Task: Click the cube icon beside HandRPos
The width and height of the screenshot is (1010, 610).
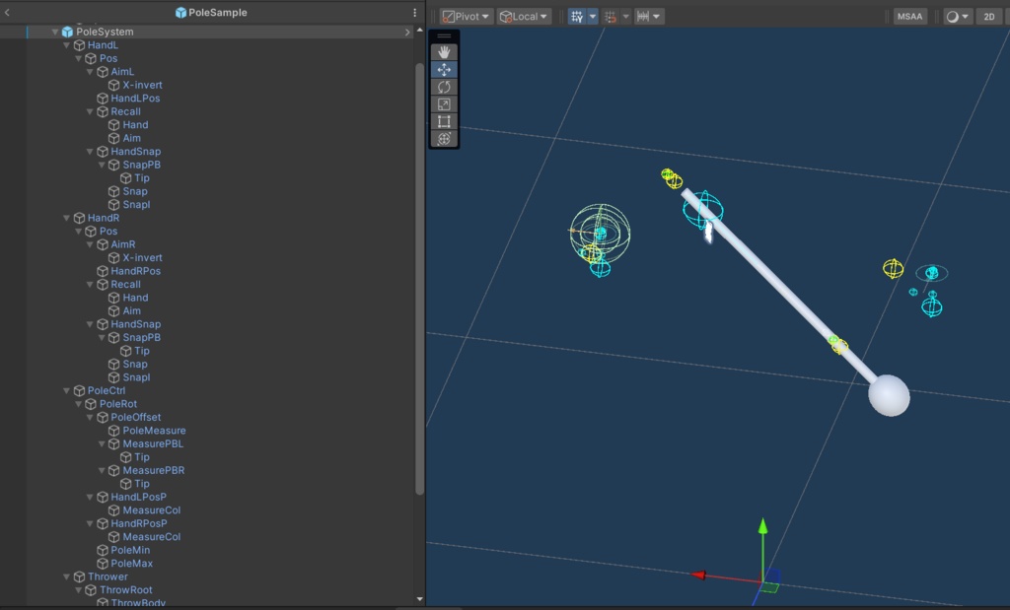Action: (102, 271)
